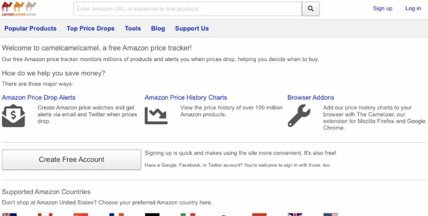The height and width of the screenshot is (216, 428).
Task: Click the camelcamelcamel logo
Action: point(19,9)
